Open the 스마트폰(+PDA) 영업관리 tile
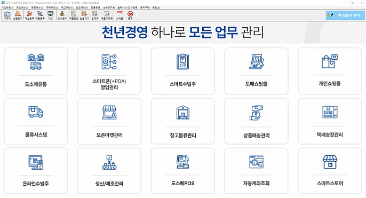 pyautogui.click(x=109, y=71)
